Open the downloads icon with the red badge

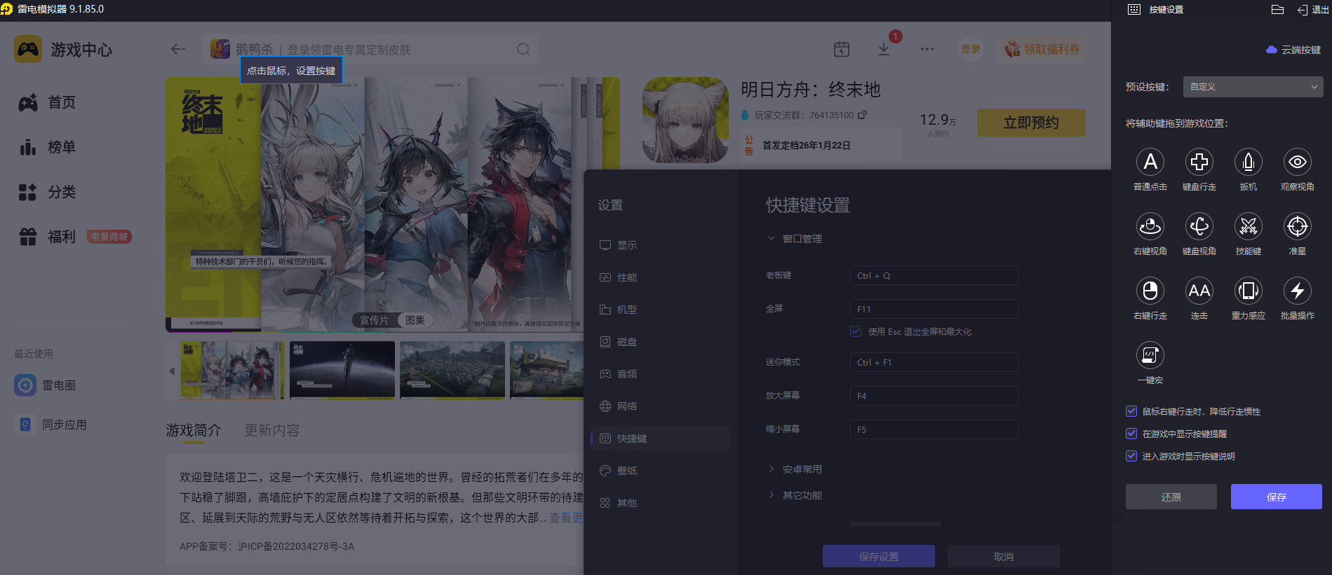884,49
